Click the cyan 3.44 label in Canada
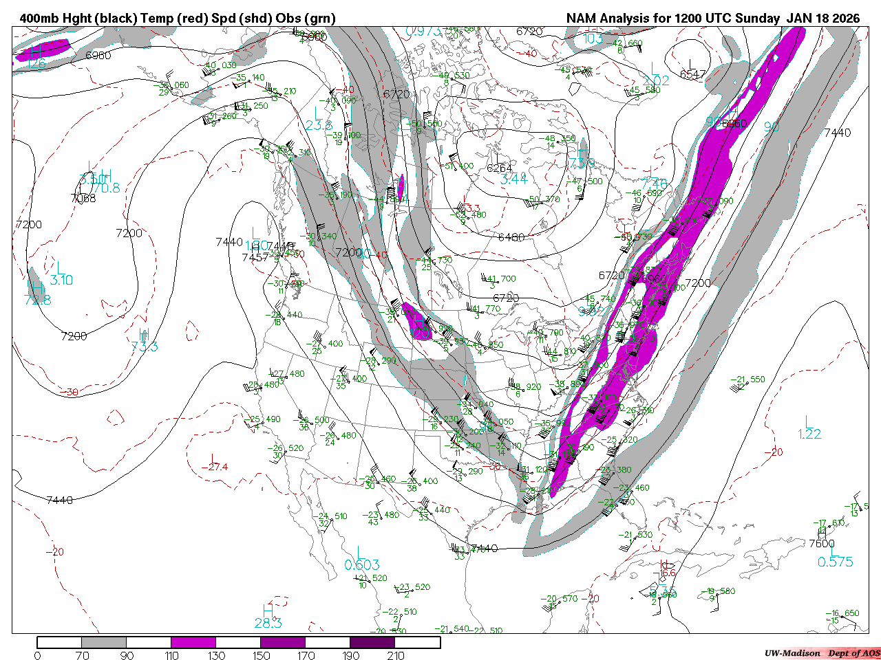 point(513,179)
